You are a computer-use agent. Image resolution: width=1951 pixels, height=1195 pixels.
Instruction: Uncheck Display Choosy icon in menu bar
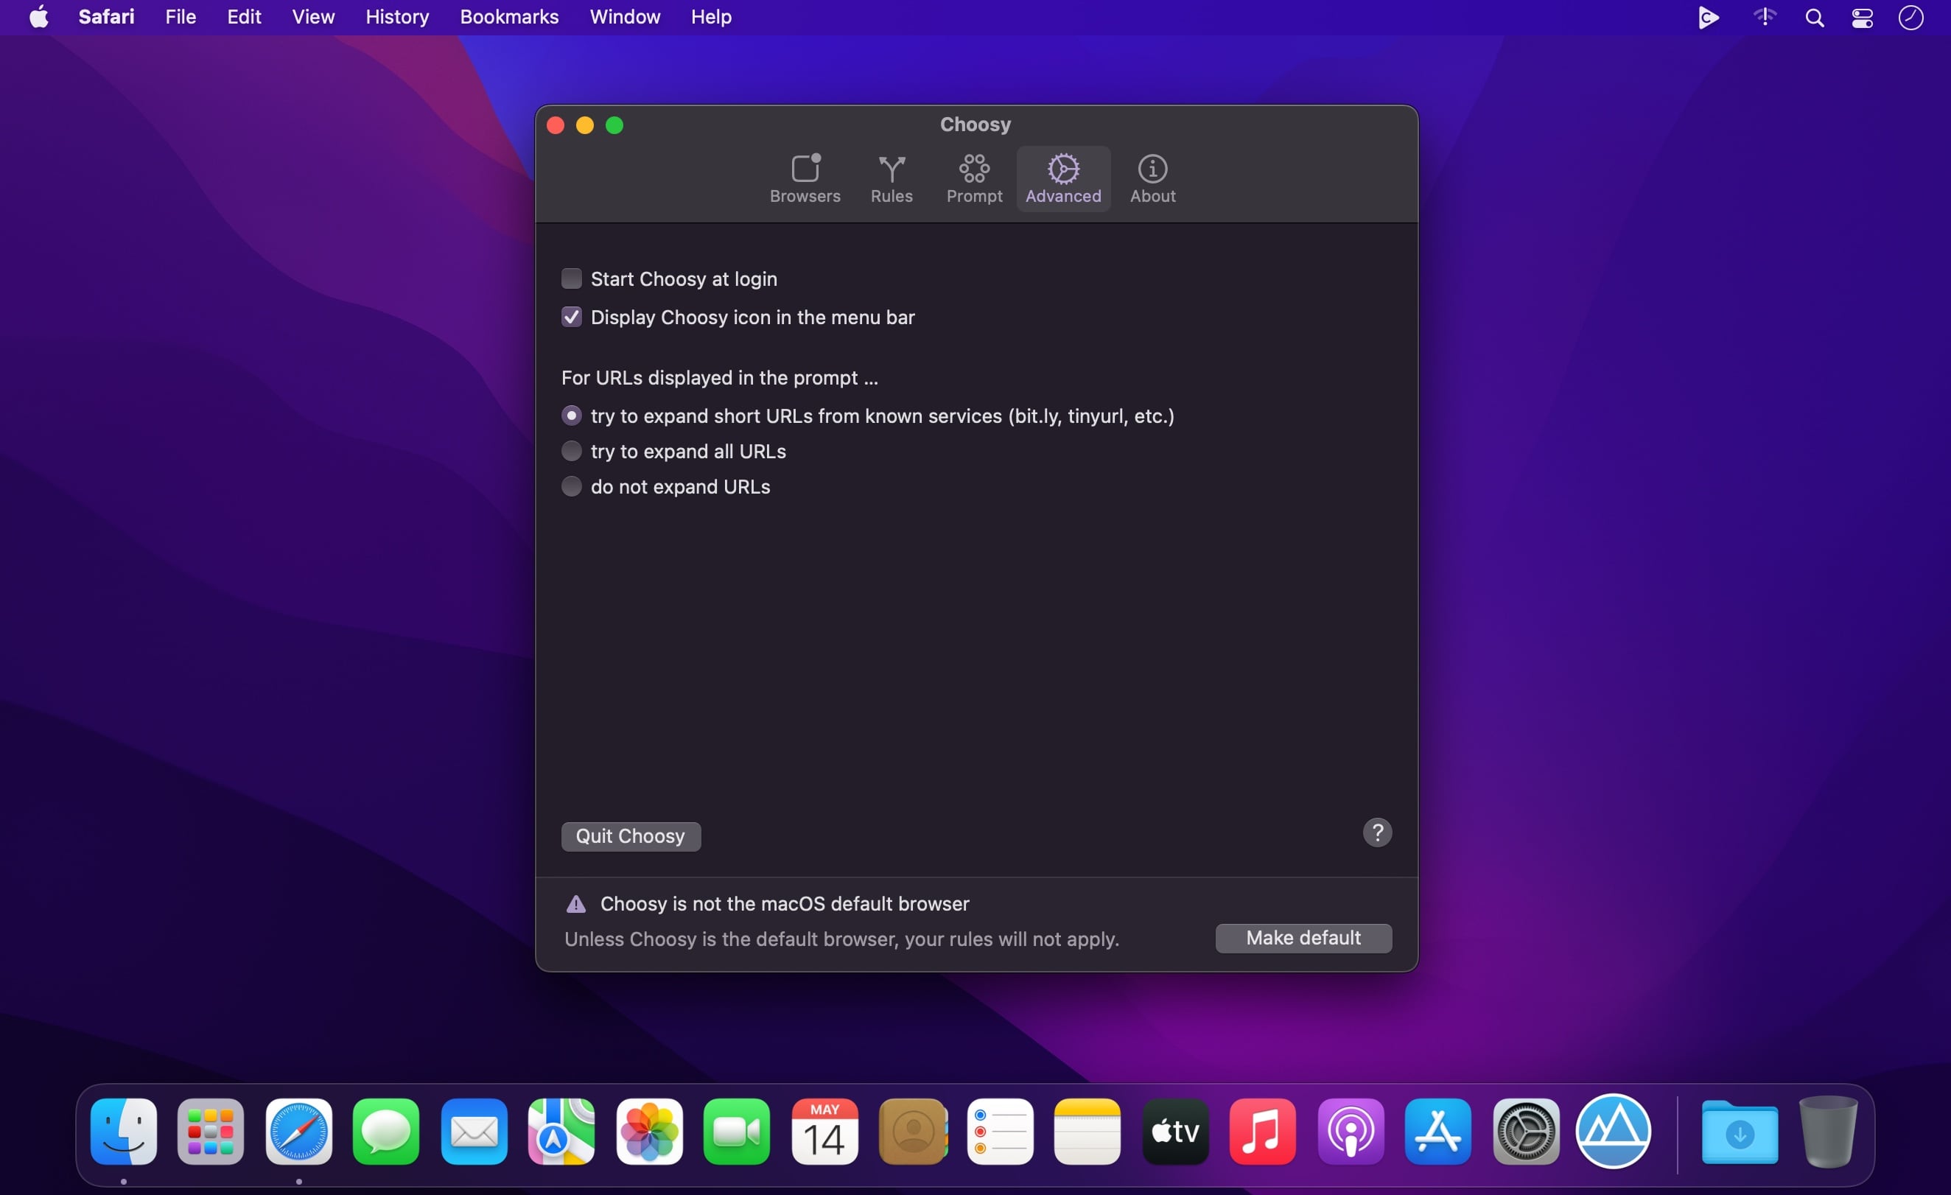(571, 317)
